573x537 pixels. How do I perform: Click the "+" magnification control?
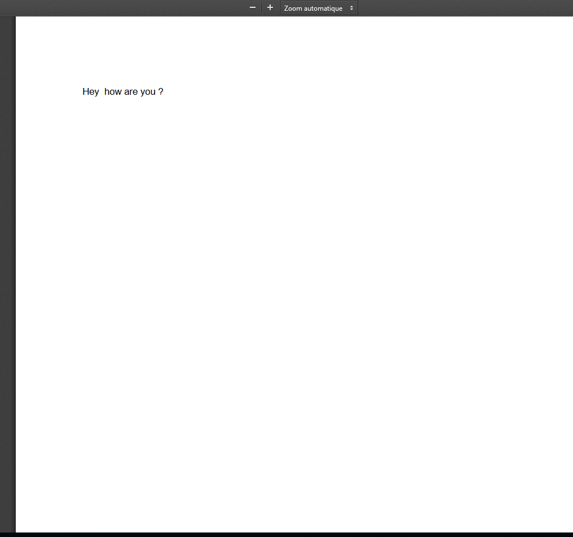pyautogui.click(x=270, y=7)
